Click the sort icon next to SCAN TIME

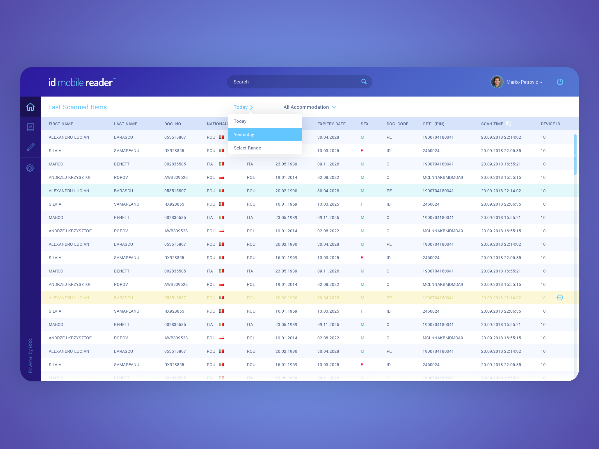tap(509, 124)
